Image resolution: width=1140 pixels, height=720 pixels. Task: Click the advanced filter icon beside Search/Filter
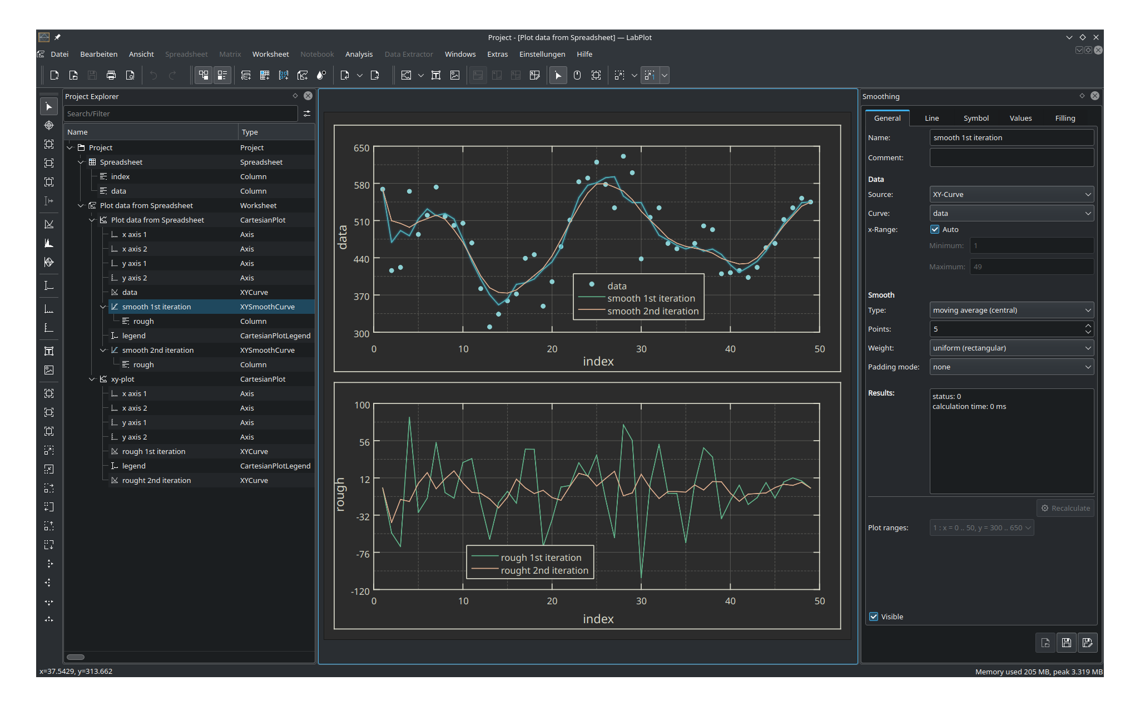coord(307,114)
